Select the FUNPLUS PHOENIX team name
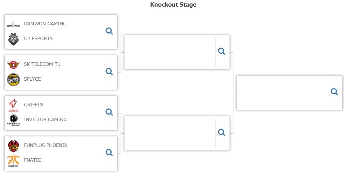The height and width of the screenshot is (175, 347). coord(46,145)
